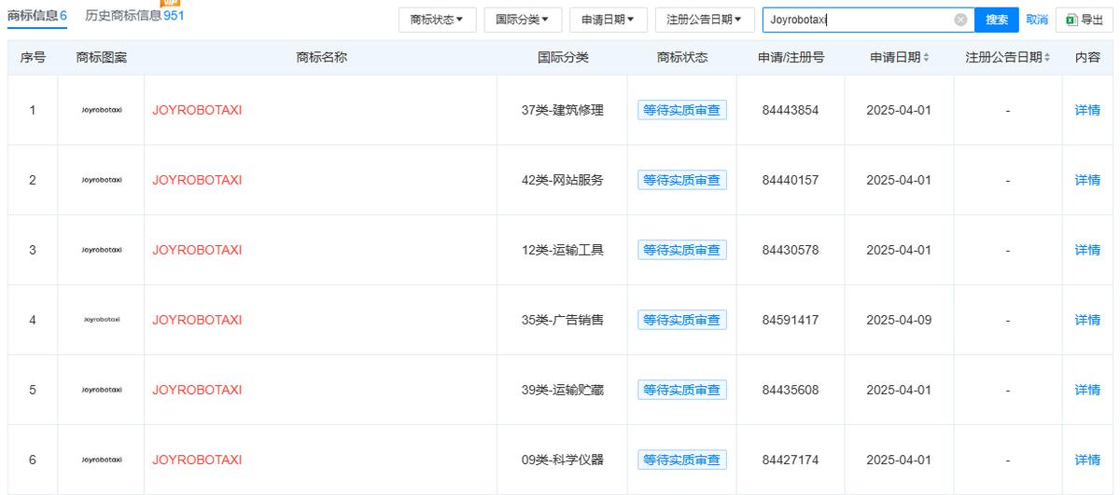Image resolution: width=1120 pixels, height=495 pixels.
Task: Sort by application date column arrows
Action: (926, 58)
